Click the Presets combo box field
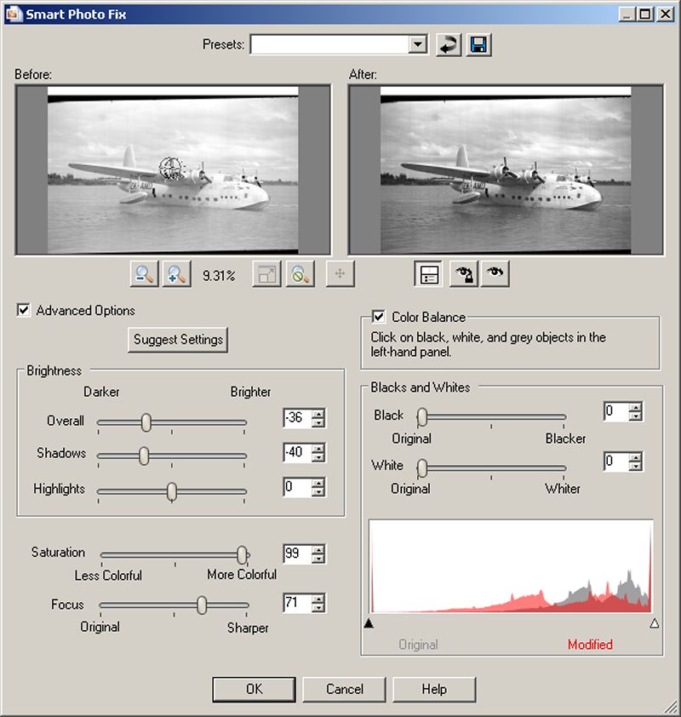This screenshot has width=681, height=717. pyautogui.click(x=339, y=45)
